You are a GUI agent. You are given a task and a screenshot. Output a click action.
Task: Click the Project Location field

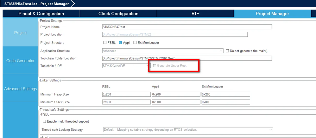pyautogui.click(x=175, y=34)
